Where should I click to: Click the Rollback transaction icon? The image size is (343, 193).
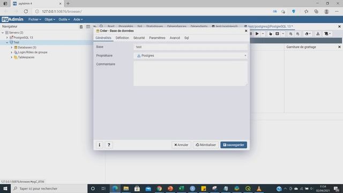298,34
